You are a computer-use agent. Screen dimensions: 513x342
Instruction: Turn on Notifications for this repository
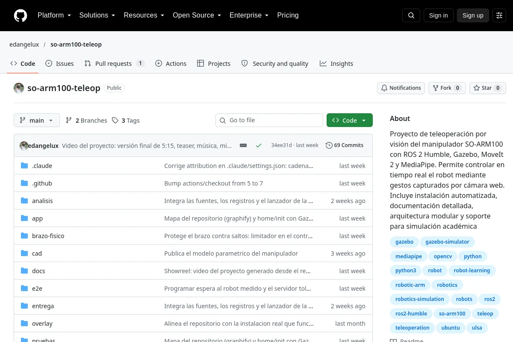click(401, 88)
